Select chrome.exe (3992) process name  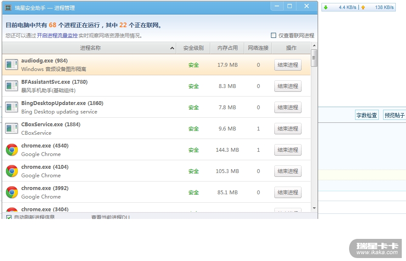tap(45, 188)
